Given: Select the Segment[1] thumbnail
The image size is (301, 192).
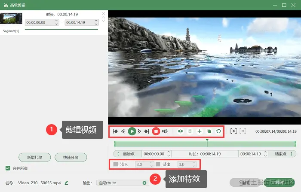Looking at the screenshot, I should (11, 18).
